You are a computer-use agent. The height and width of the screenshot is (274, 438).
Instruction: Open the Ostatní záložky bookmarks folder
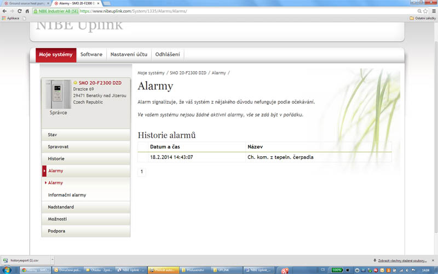[x=422, y=18]
